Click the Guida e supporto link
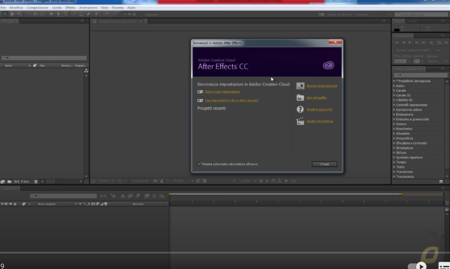This screenshot has height=269, width=450. (x=319, y=109)
